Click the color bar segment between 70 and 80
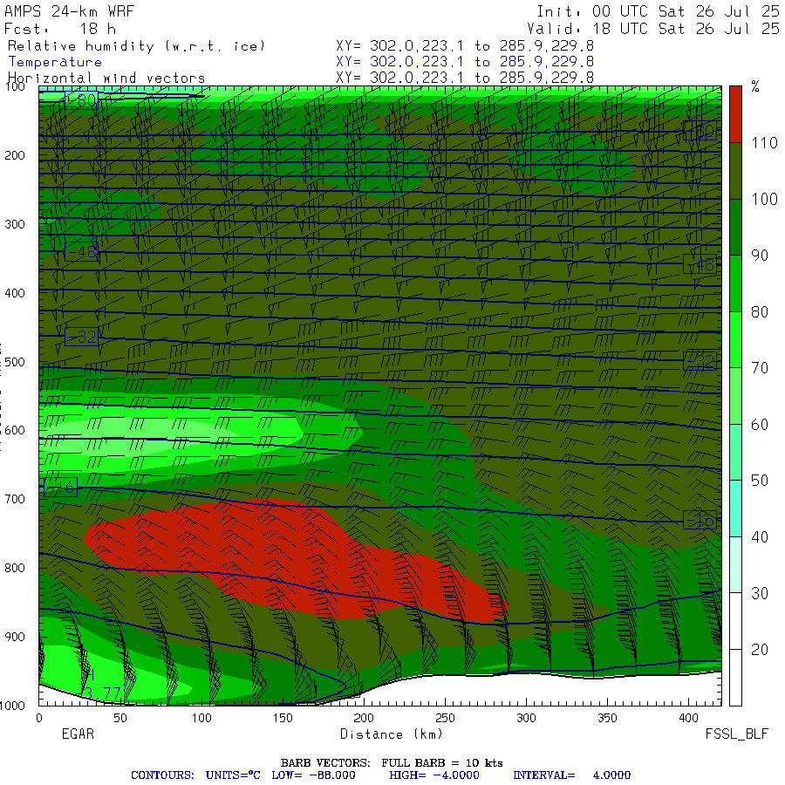This screenshot has width=785, height=785. tap(735, 339)
